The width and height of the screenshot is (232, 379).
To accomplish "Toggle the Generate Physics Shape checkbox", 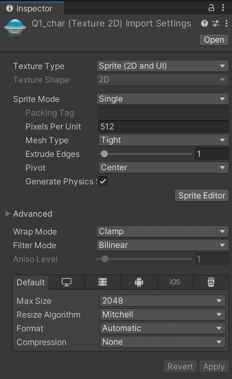I will [x=103, y=182].
